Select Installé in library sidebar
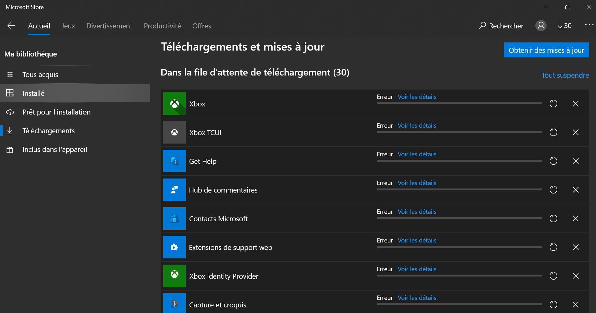The image size is (596, 313). coord(75,93)
